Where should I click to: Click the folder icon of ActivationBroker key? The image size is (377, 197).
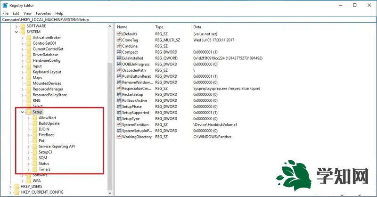click(x=29, y=38)
